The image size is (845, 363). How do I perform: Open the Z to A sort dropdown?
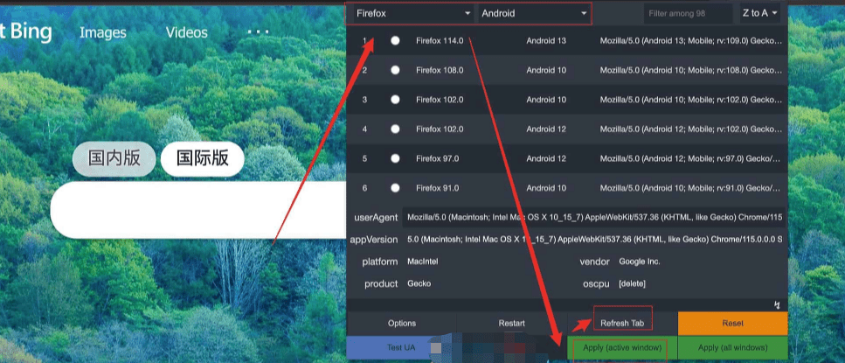pyautogui.click(x=759, y=13)
